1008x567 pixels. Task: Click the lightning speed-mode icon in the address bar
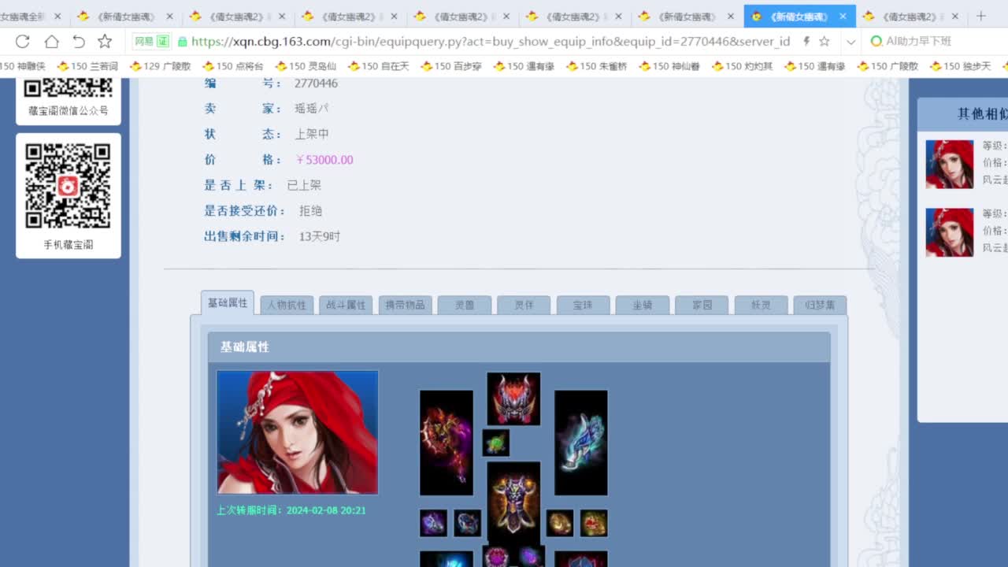(x=806, y=42)
